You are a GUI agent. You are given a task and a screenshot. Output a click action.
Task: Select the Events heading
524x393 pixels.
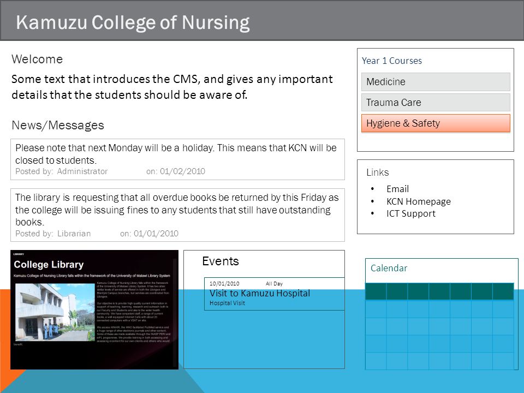coord(220,261)
